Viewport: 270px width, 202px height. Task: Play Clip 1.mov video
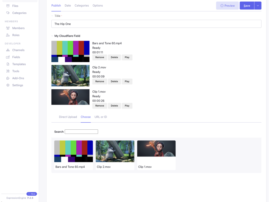(127, 106)
